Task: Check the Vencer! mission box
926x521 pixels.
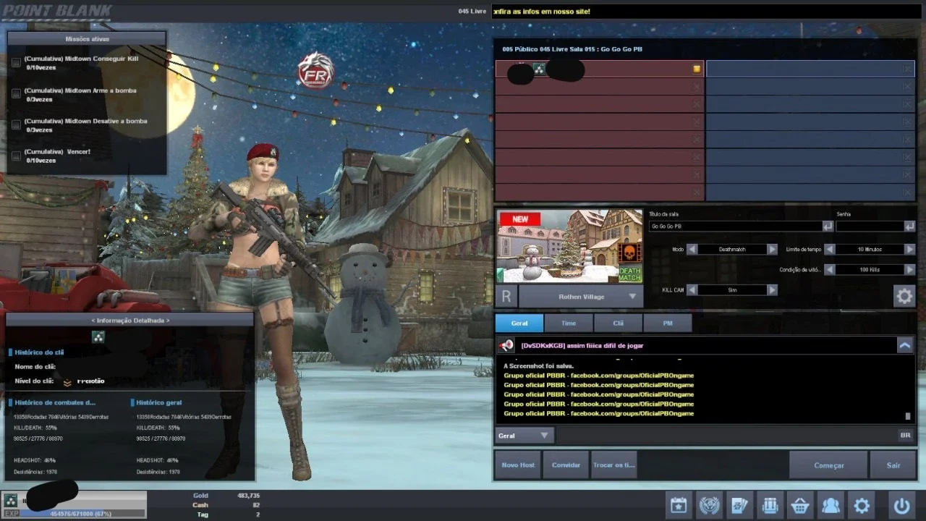Action: tap(16, 156)
